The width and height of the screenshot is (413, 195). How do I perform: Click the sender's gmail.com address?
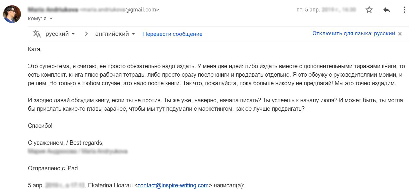pyautogui.click(x=121, y=10)
